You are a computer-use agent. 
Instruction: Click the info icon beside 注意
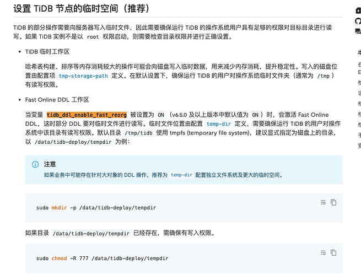(35, 164)
